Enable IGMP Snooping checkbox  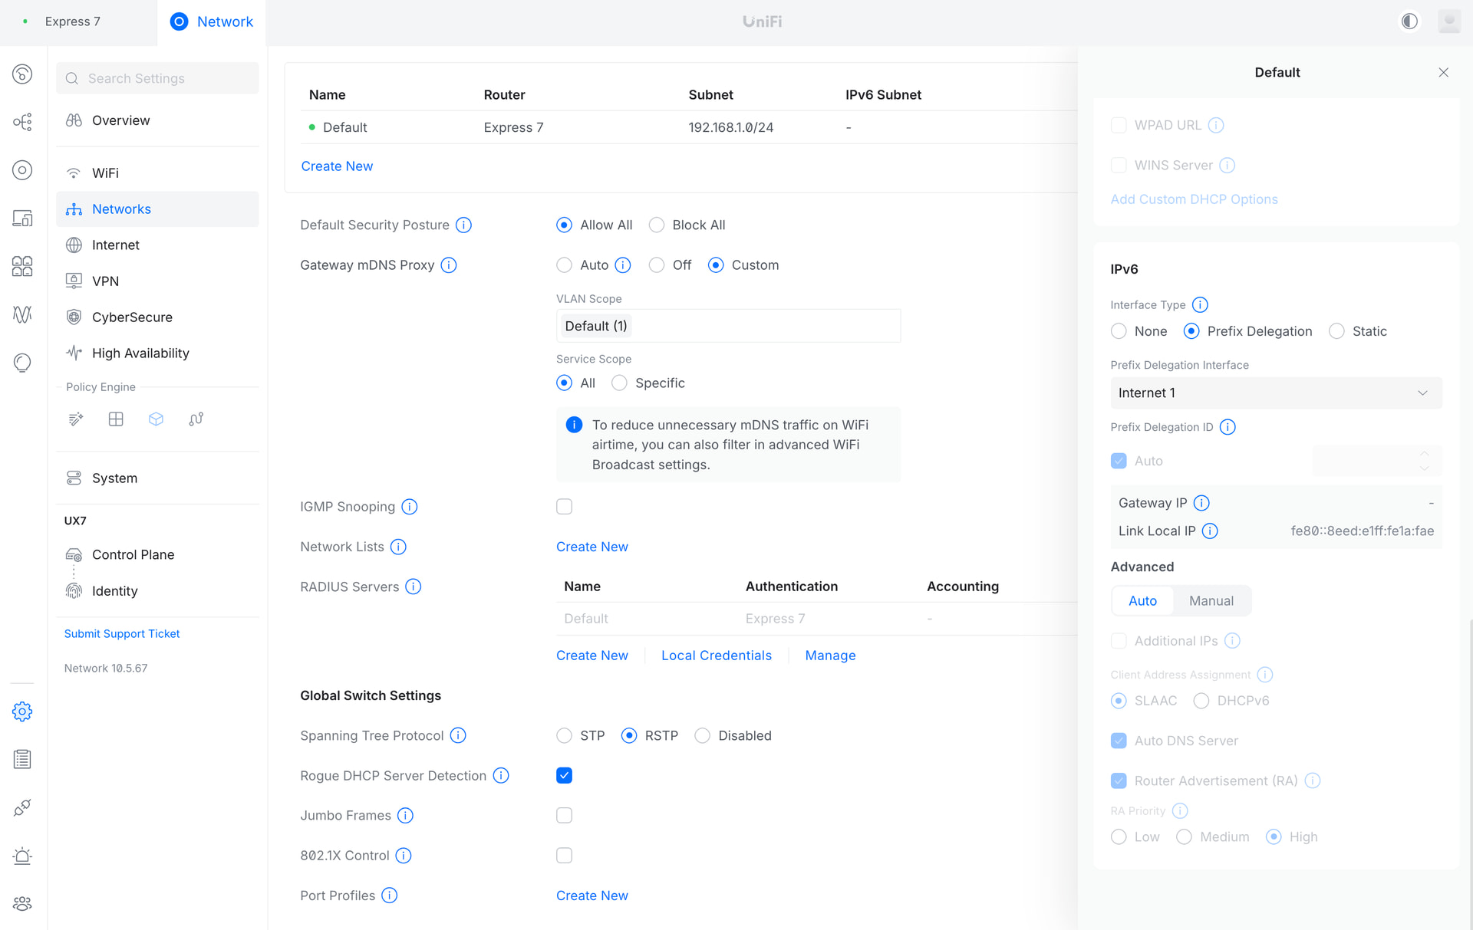564,507
